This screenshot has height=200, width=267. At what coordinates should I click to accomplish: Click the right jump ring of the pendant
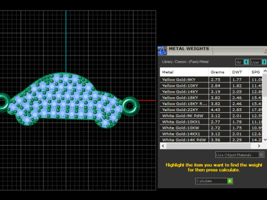coord(130,106)
